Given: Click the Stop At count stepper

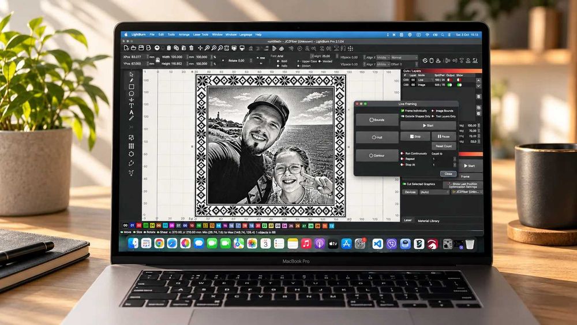Looking at the screenshot, I should (x=455, y=165).
